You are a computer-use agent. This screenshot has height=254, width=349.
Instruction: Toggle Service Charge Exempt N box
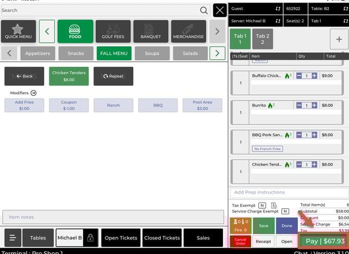click(285, 211)
